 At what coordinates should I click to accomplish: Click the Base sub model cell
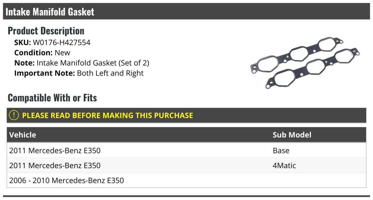[x=281, y=151]
